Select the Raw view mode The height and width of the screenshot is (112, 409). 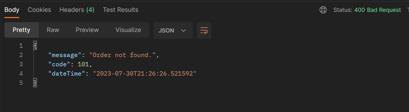click(x=53, y=30)
